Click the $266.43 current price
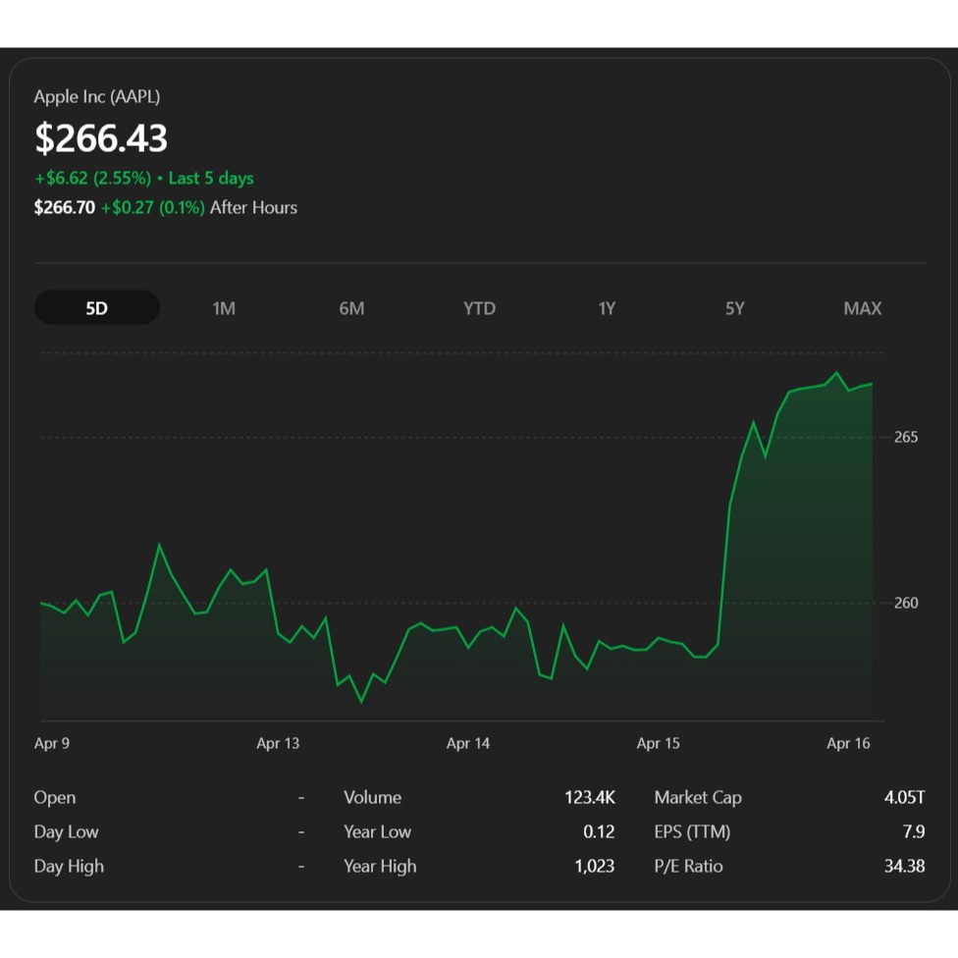Image resolution: width=958 pixels, height=958 pixels. [101, 138]
